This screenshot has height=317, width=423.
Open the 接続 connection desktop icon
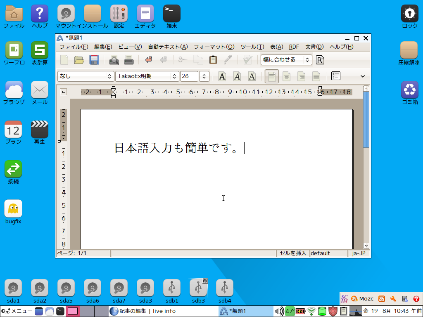pos(13,172)
